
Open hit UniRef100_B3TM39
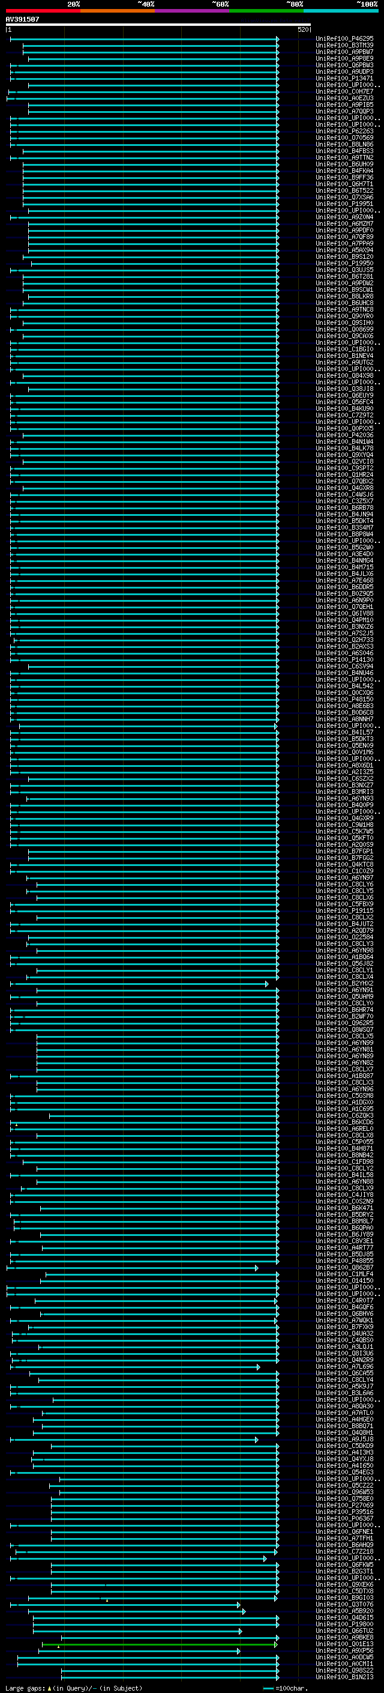(x=344, y=46)
